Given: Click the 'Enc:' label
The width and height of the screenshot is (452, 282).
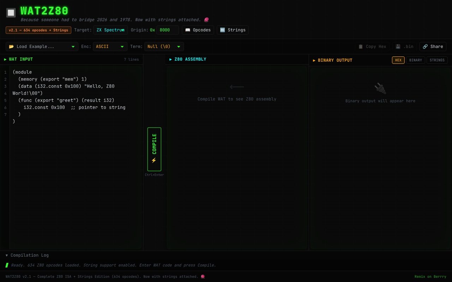Looking at the screenshot, I should coord(86,47).
